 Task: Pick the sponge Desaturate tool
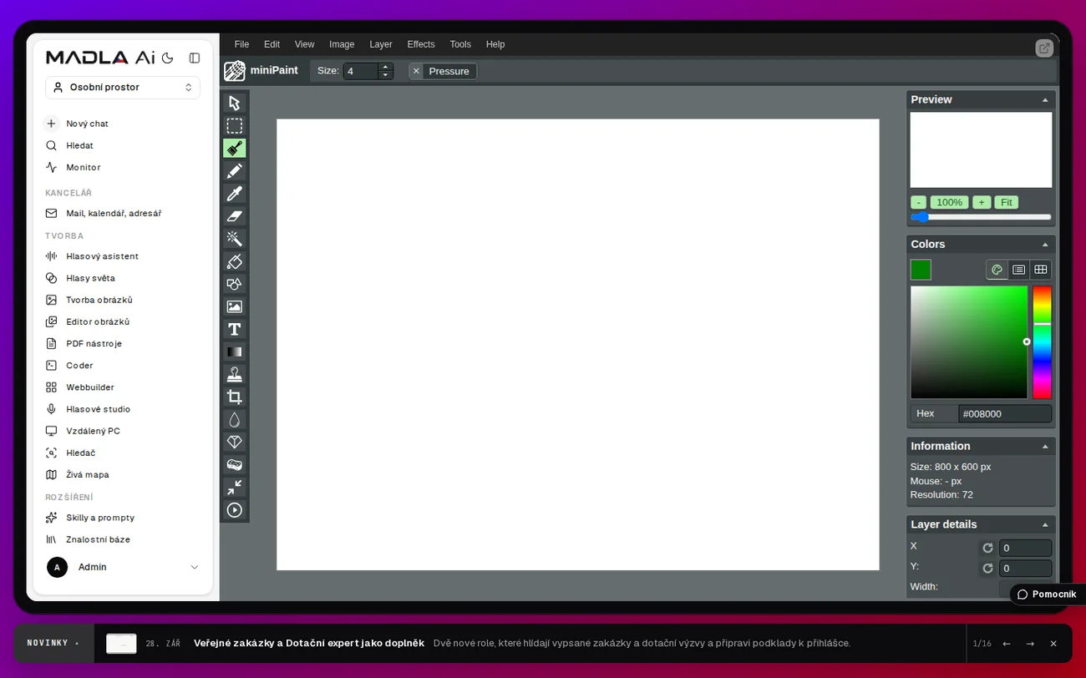[235, 464]
